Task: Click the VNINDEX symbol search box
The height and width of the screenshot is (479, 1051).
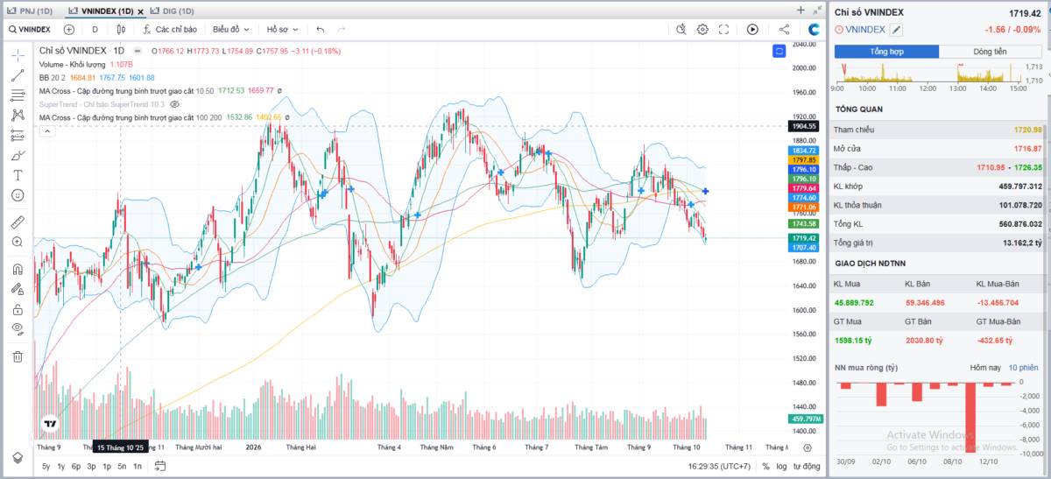Action: [x=31, y=29]
